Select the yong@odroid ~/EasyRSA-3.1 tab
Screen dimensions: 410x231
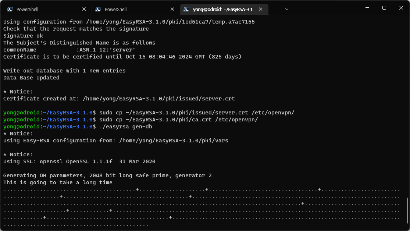(x=224, y=9)
